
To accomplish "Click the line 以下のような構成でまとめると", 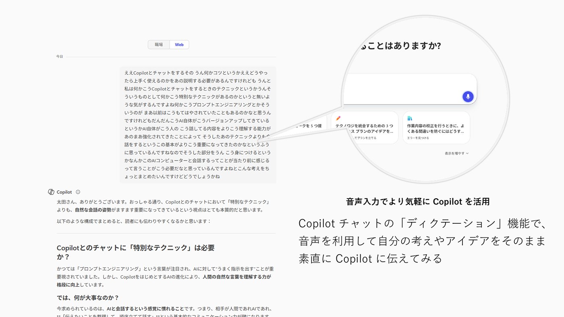I will (134, 221).
